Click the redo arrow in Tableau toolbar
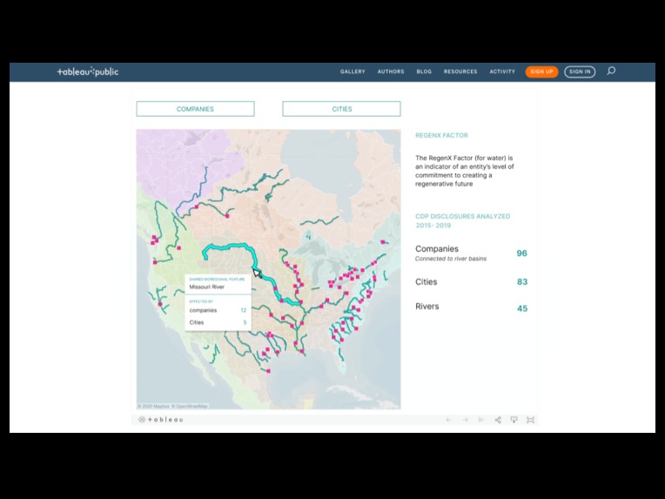Screen dimensions: 665x499 click(x=466, y=420)
